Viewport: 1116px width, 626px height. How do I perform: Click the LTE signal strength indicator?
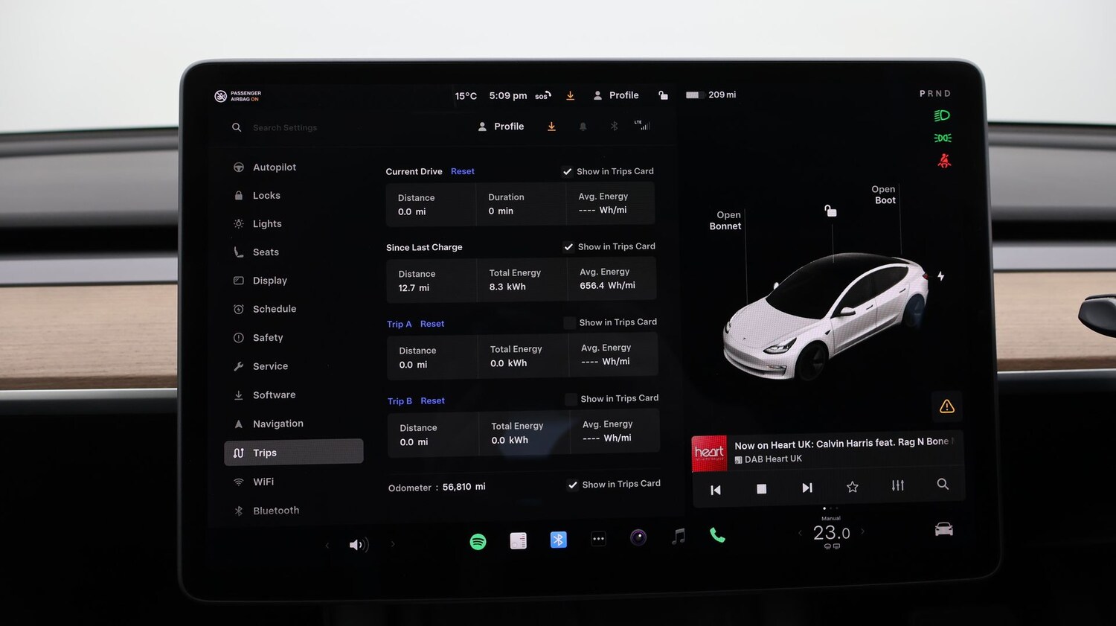(642, 126)
